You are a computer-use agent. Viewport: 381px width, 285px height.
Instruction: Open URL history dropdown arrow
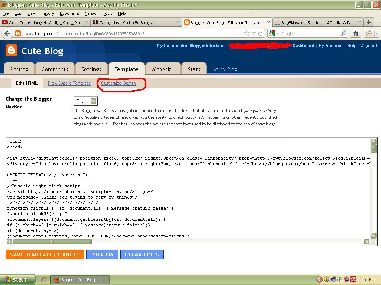click(254, 33)
